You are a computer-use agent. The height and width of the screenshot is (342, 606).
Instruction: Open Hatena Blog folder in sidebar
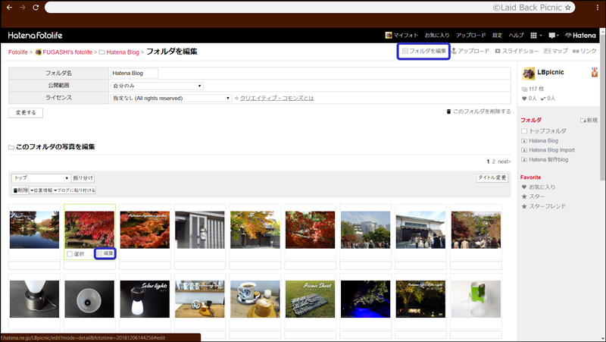[x=543, y=141]
